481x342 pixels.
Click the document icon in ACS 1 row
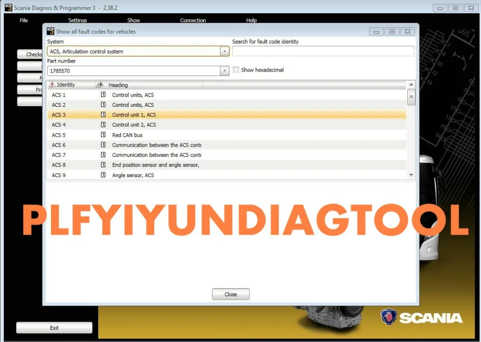(103, 94)
